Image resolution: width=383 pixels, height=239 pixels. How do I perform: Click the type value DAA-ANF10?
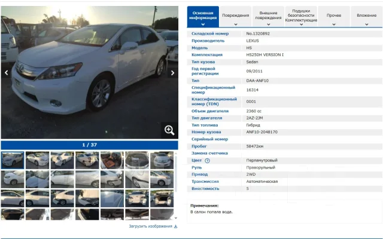[257, 81]
